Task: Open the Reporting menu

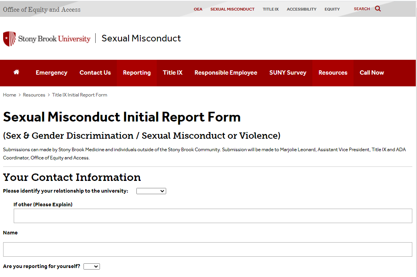Action: tap(137, 73)
